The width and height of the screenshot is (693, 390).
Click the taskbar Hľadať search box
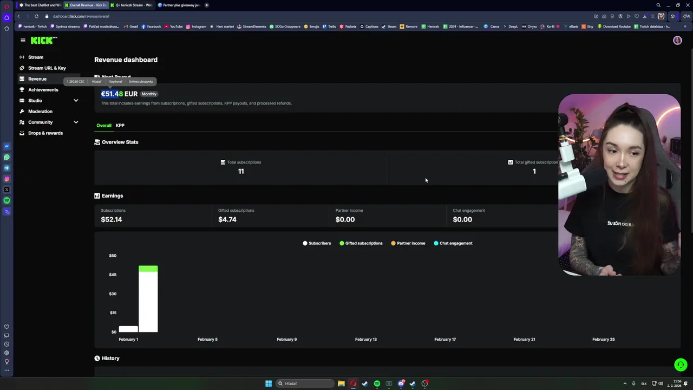pos(304,383)
